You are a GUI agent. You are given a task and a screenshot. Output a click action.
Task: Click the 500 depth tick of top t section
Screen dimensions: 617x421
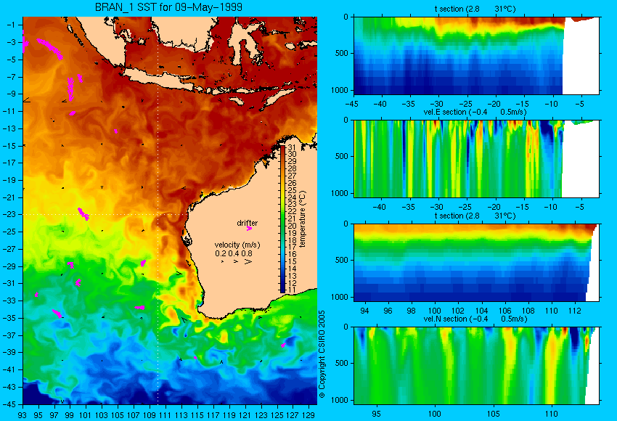(342, 53)
